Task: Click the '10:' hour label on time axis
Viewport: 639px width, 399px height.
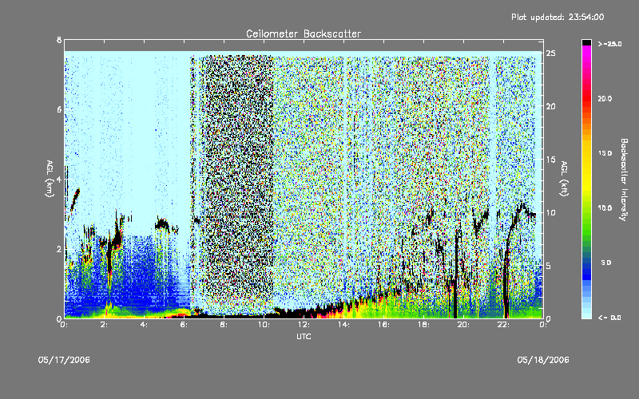Action: click(264, 325)
